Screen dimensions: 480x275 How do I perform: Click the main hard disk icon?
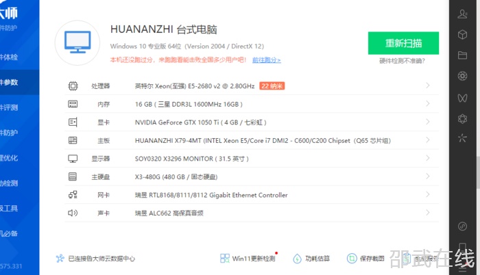[x=73, y=176]
